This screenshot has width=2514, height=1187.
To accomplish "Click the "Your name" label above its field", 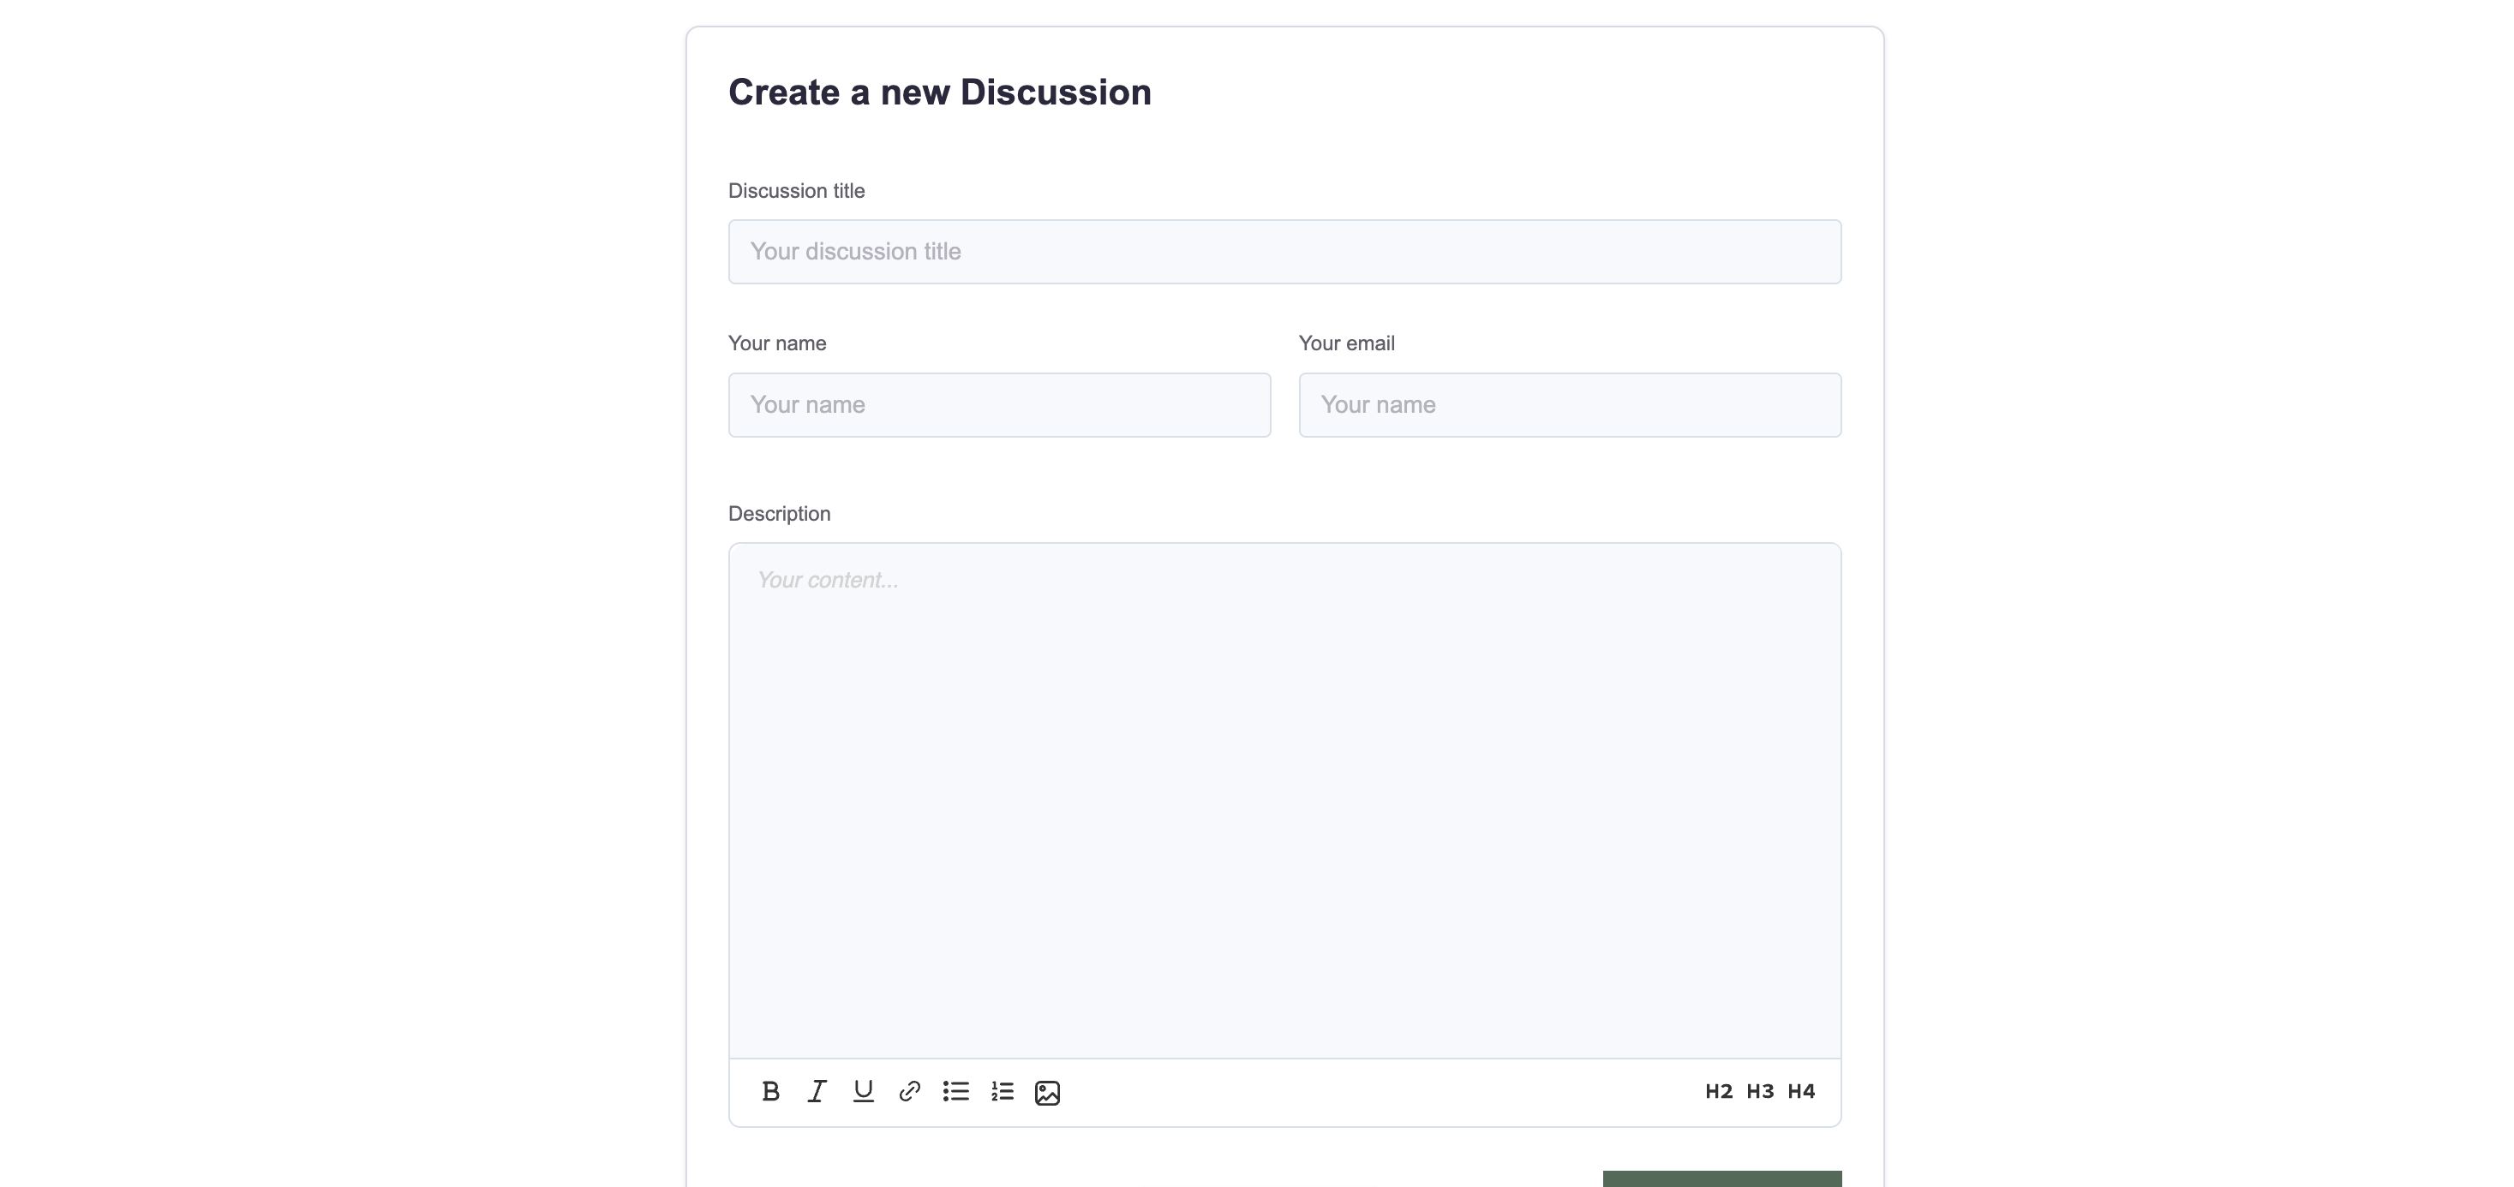I will click(777, 343).
